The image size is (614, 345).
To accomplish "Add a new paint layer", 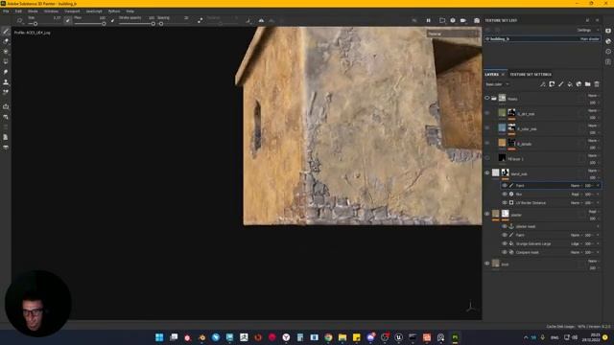I will click(560, 84).
